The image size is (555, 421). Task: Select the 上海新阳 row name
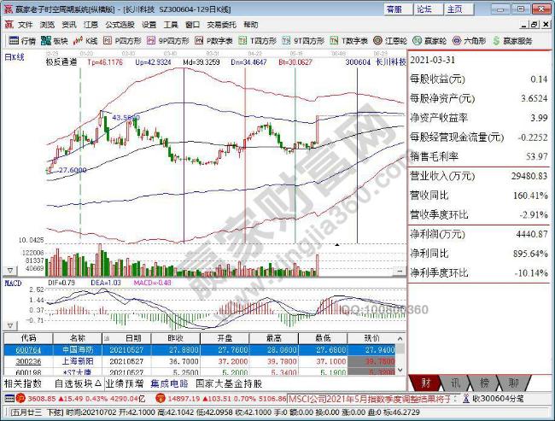(78, 361)
